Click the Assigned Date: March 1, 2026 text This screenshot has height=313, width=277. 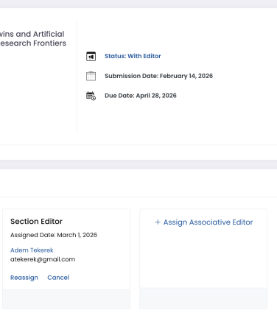(54, 235)
